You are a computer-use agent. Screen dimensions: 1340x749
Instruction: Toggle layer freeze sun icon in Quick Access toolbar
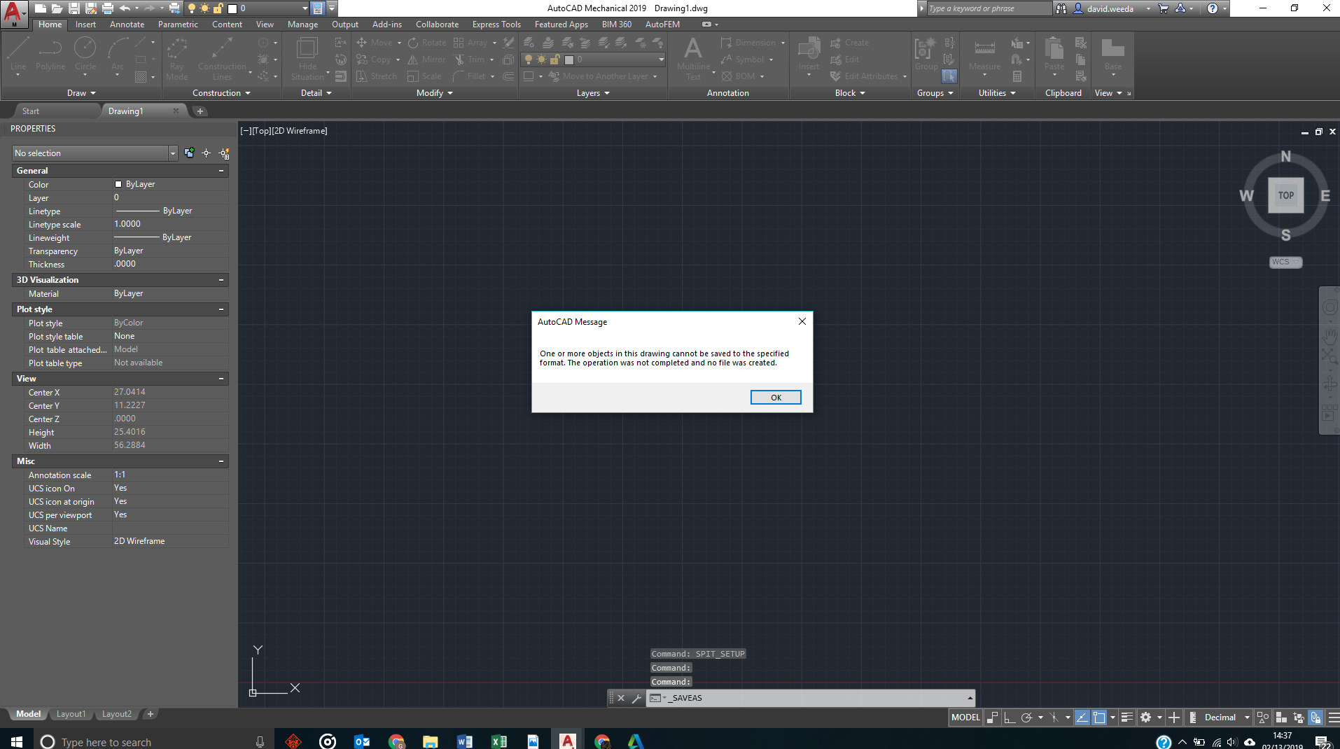(204, 8)
